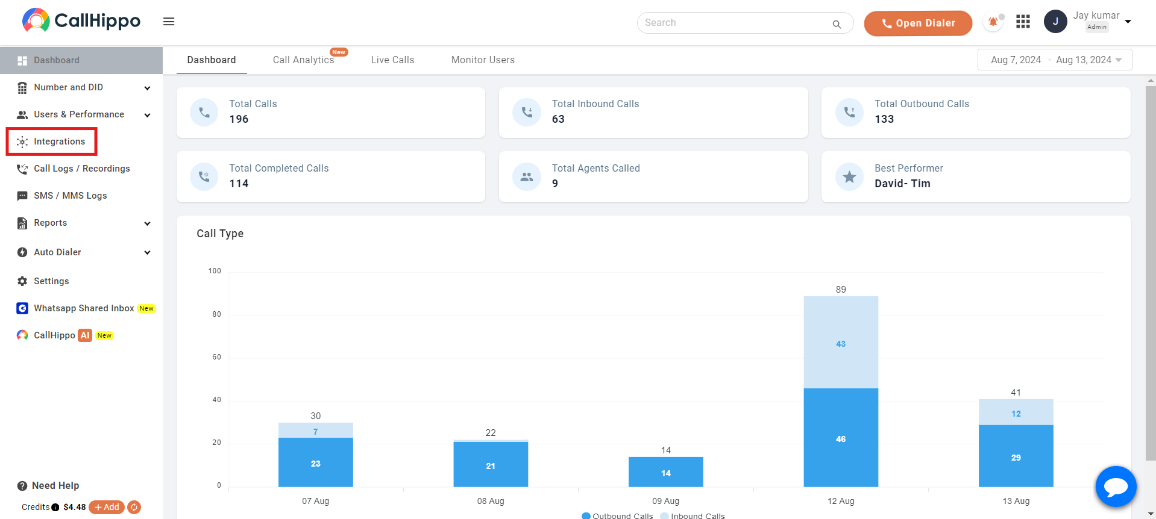Screen dimensions: 1156x519
Task: Click the Number and DID keypad icon
Action: pos(22,88)
